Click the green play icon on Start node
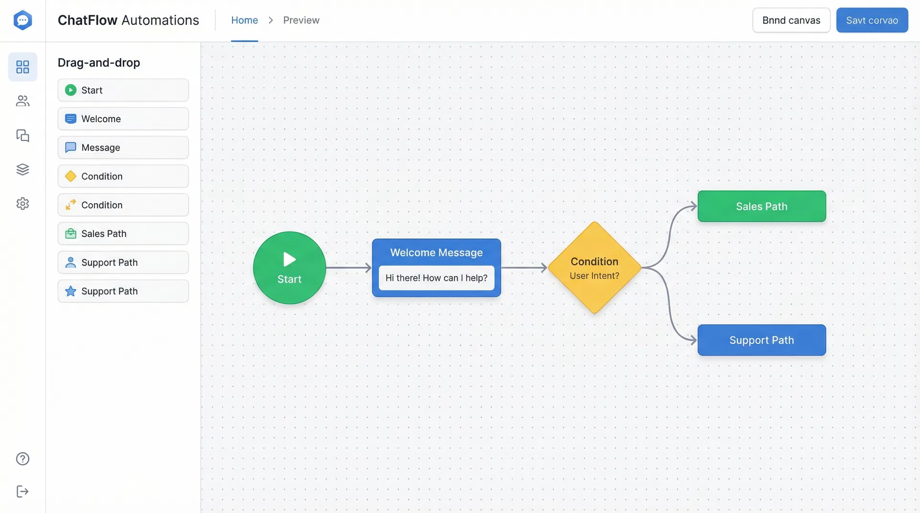920x513 pixels. (289, 260)
